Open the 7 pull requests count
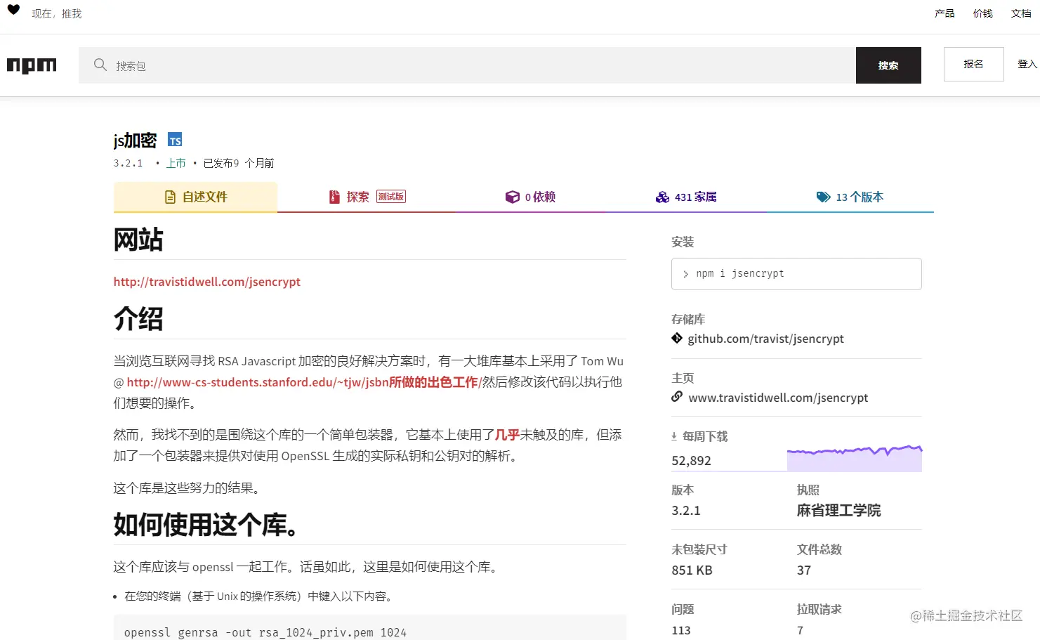 tap(800, 630)
